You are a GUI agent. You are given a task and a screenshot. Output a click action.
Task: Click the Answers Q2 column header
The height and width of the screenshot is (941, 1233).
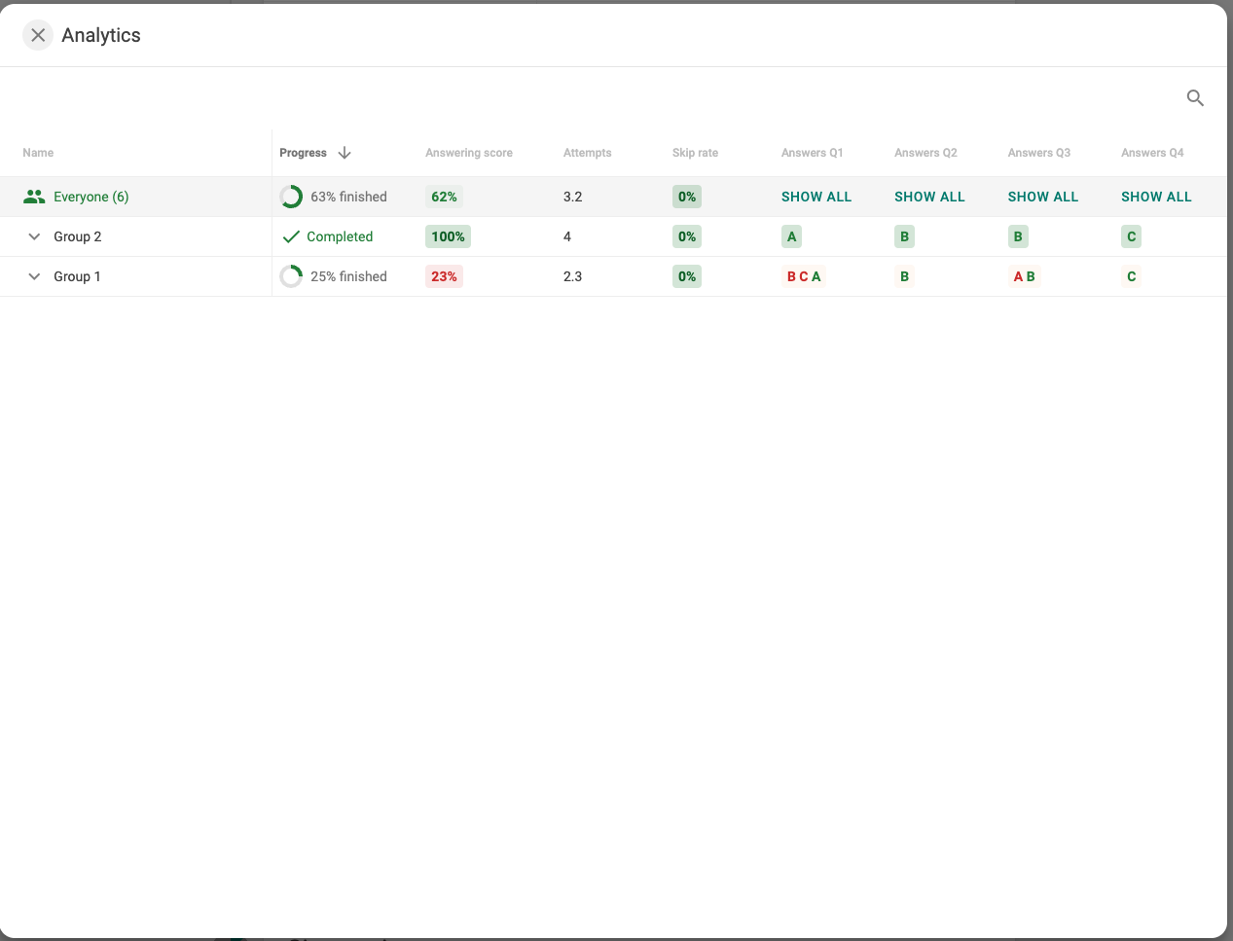[x=925, y=153]
